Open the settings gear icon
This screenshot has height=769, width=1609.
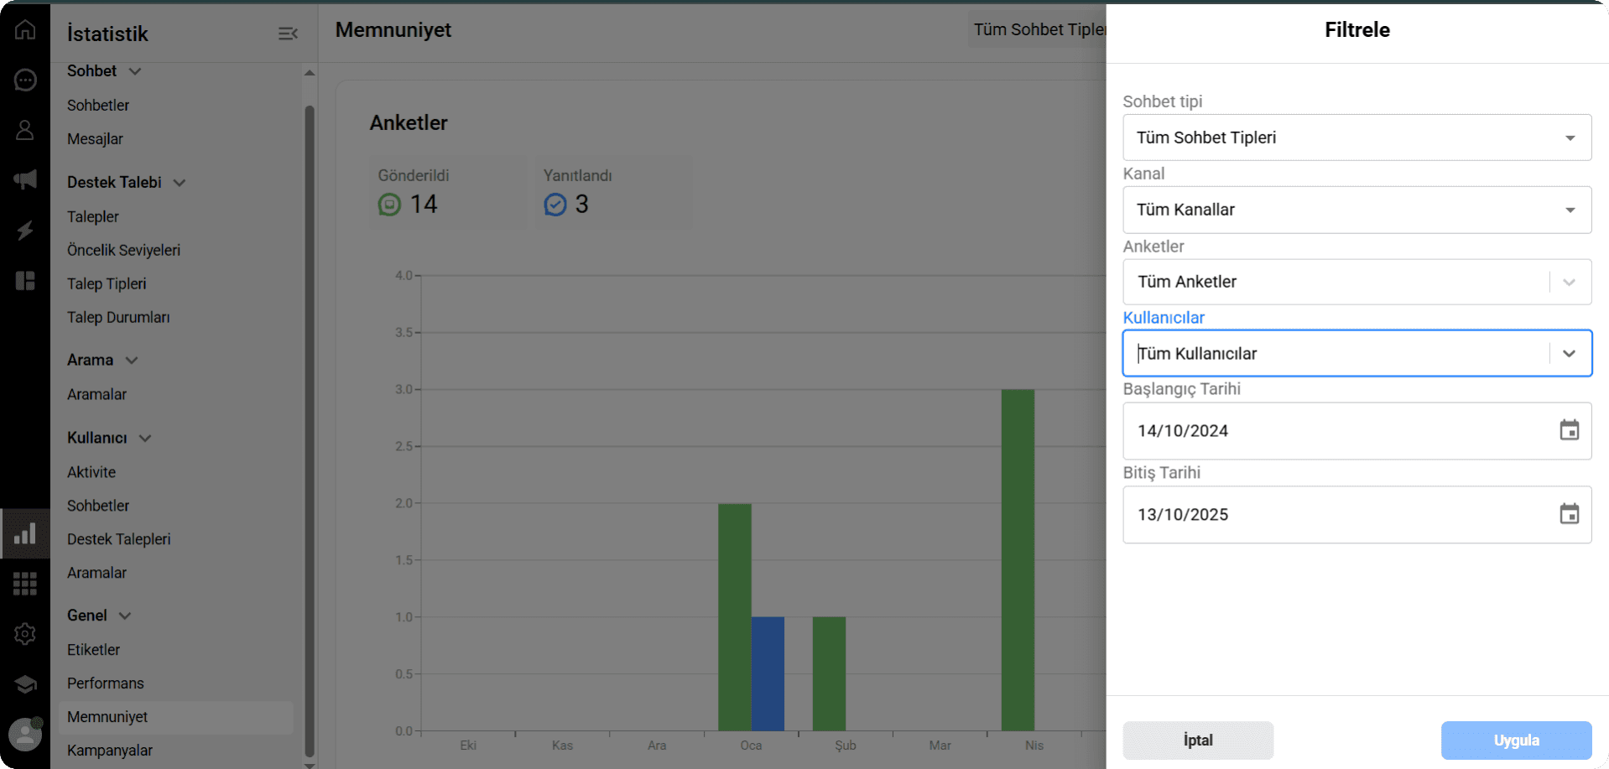point(25,634)
